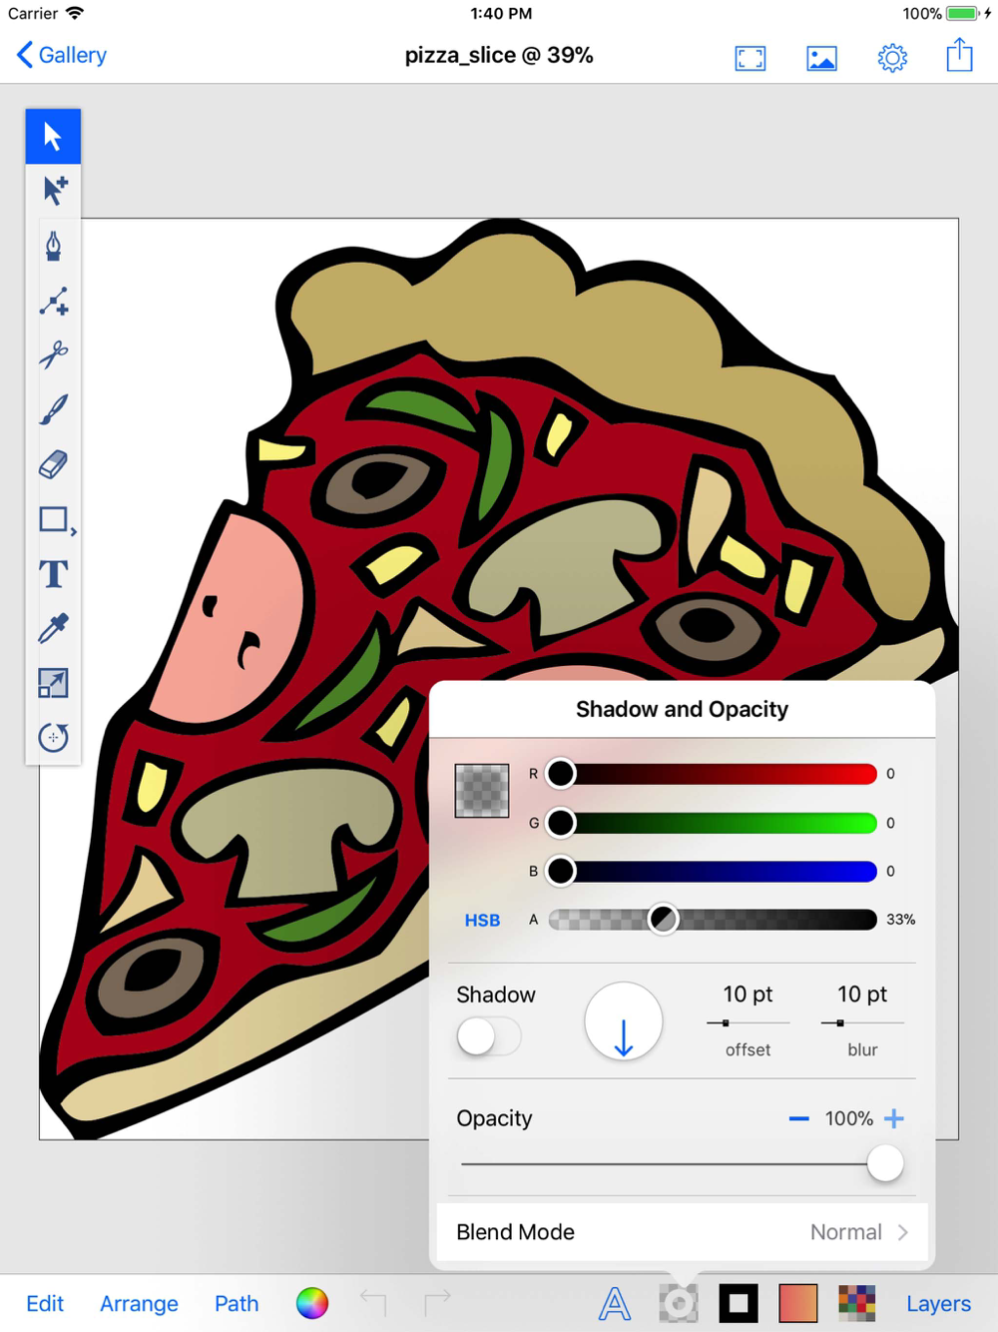Viewport: 998px width, 1332px height.
Task: Select the Pen tool in the toolbar
Action: pyautogui.click(x=53, y=246)
